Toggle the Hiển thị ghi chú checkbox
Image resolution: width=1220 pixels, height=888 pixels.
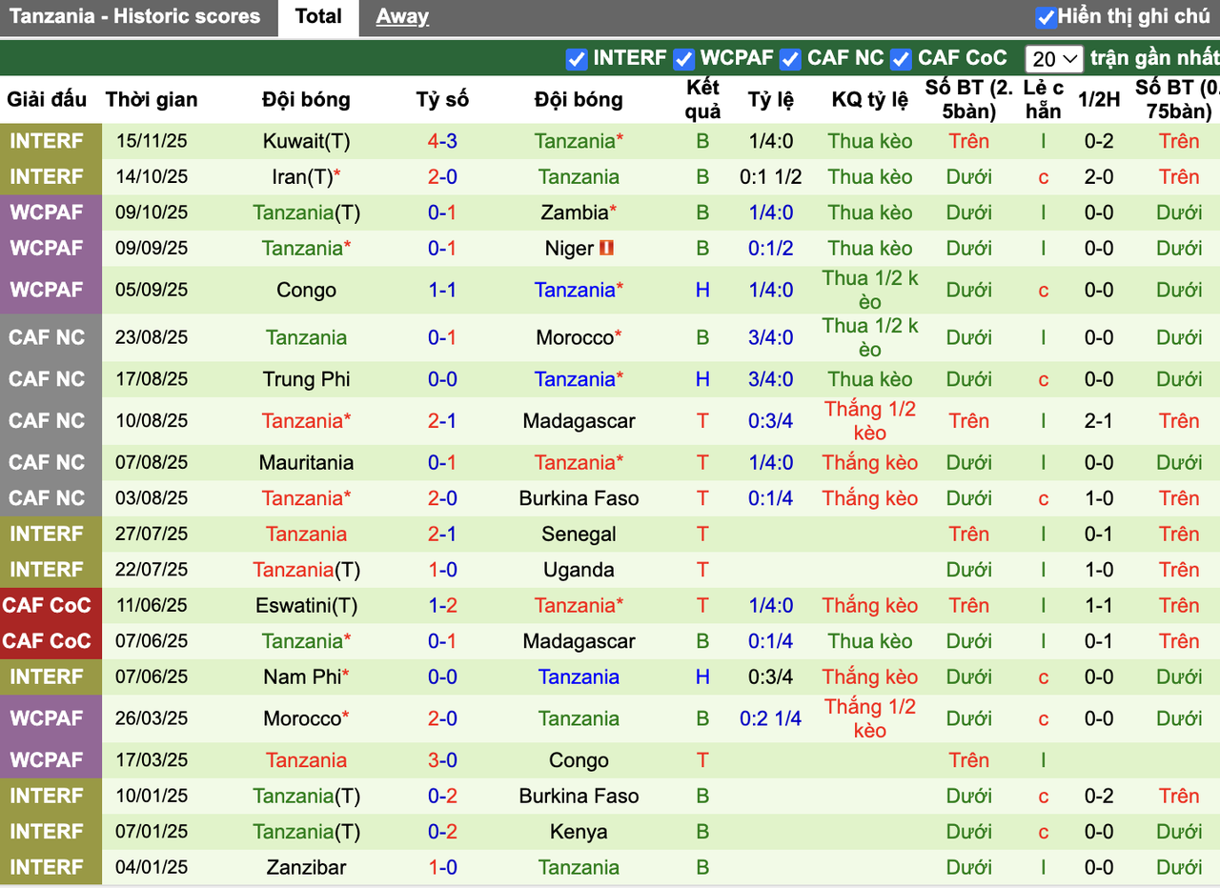1046,17
